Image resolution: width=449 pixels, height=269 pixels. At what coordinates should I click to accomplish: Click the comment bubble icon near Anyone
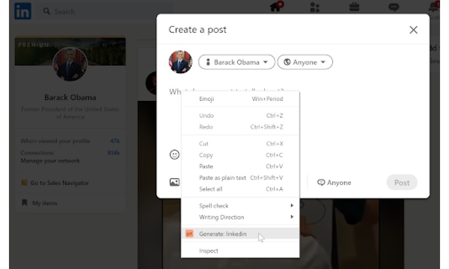point(321,182)
